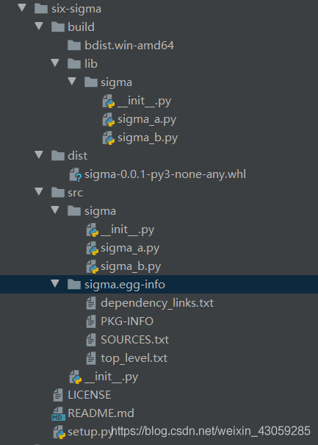Click the Python icon of sigma_a.py under lib
Viewport: 318px width, 445px height.
pos(109,119)
